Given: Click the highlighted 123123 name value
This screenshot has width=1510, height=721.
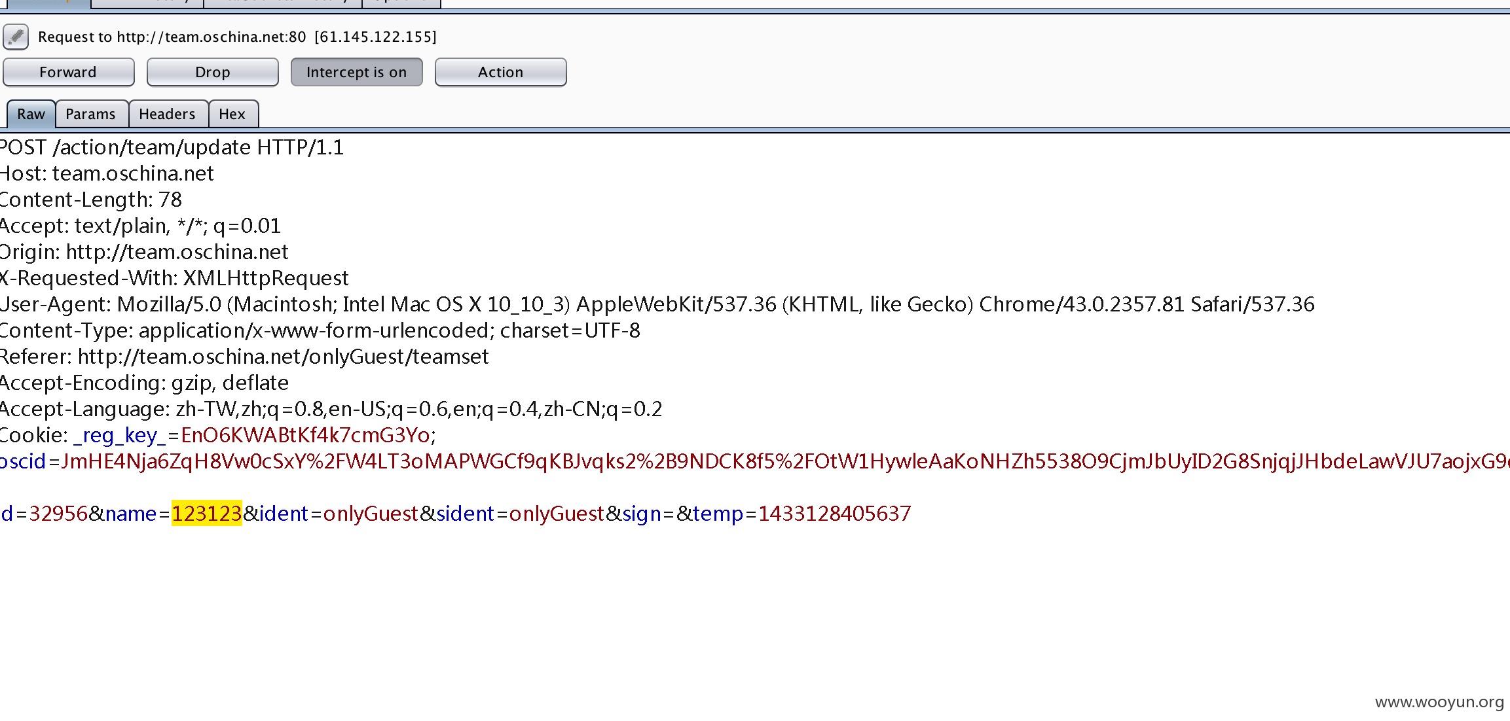Looking at the screenshot, I should click(207, 514).
